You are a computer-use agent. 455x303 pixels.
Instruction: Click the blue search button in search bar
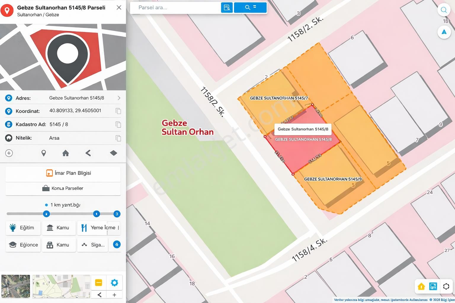[250, 7]
